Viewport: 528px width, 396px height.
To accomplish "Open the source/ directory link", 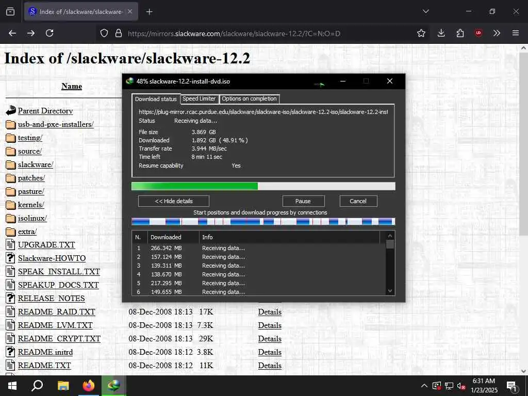I will [x=29, y=151].
